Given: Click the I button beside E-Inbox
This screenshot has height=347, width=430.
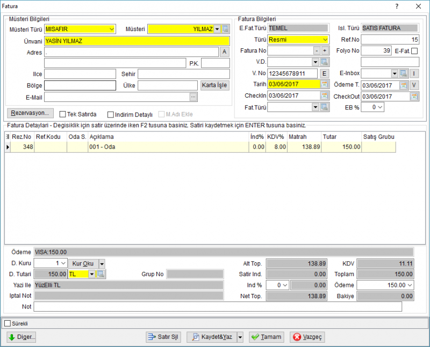Looking at the screenshot, I should (414, 73).
